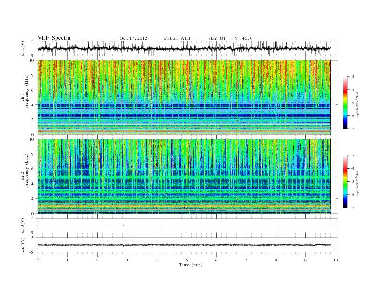Click the upper PSD colorbar next to ch.1
This screenshot has width=378, height=292.
[x=345, y=103]
